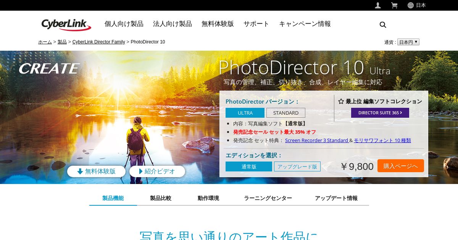Click the 発売記念セール 35% オフ text
This screenshot has height=240, width=458.
pyautogui.click(x=274, y=132)
